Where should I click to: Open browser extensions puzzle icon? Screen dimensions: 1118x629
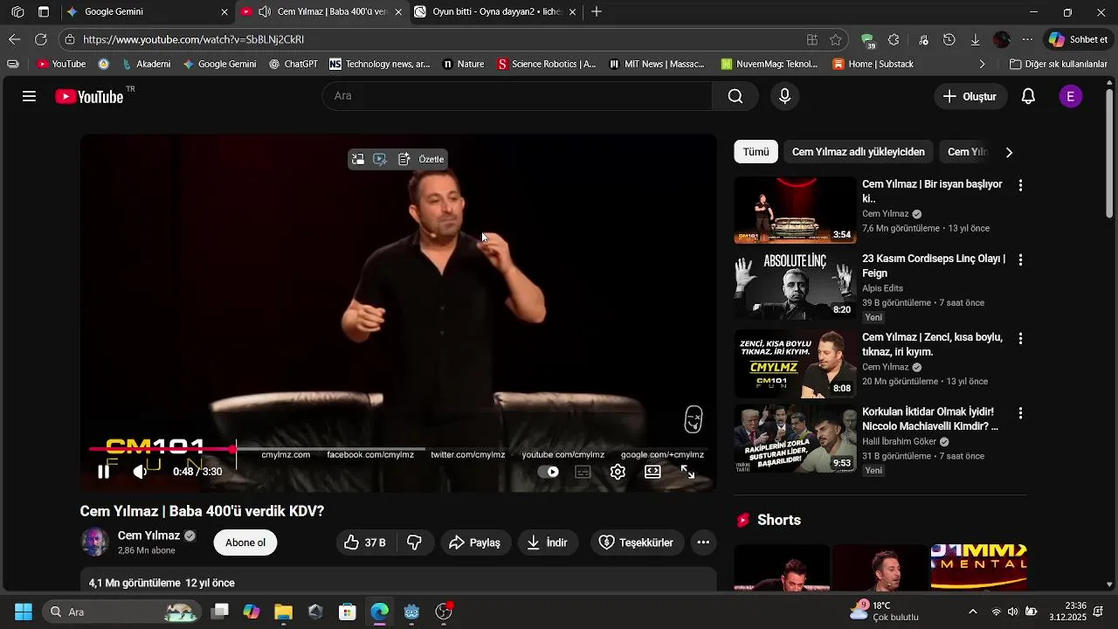coord(894,39)
